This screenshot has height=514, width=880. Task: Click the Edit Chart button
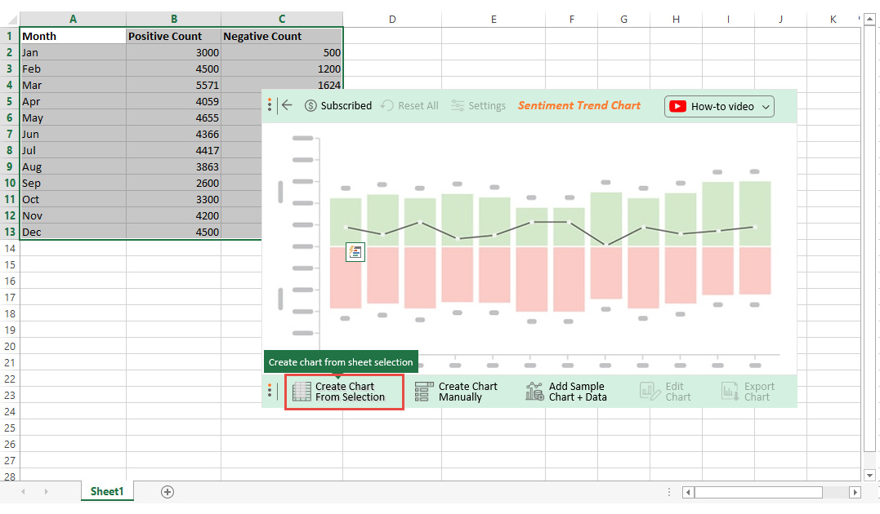click(x=666, y=392)
